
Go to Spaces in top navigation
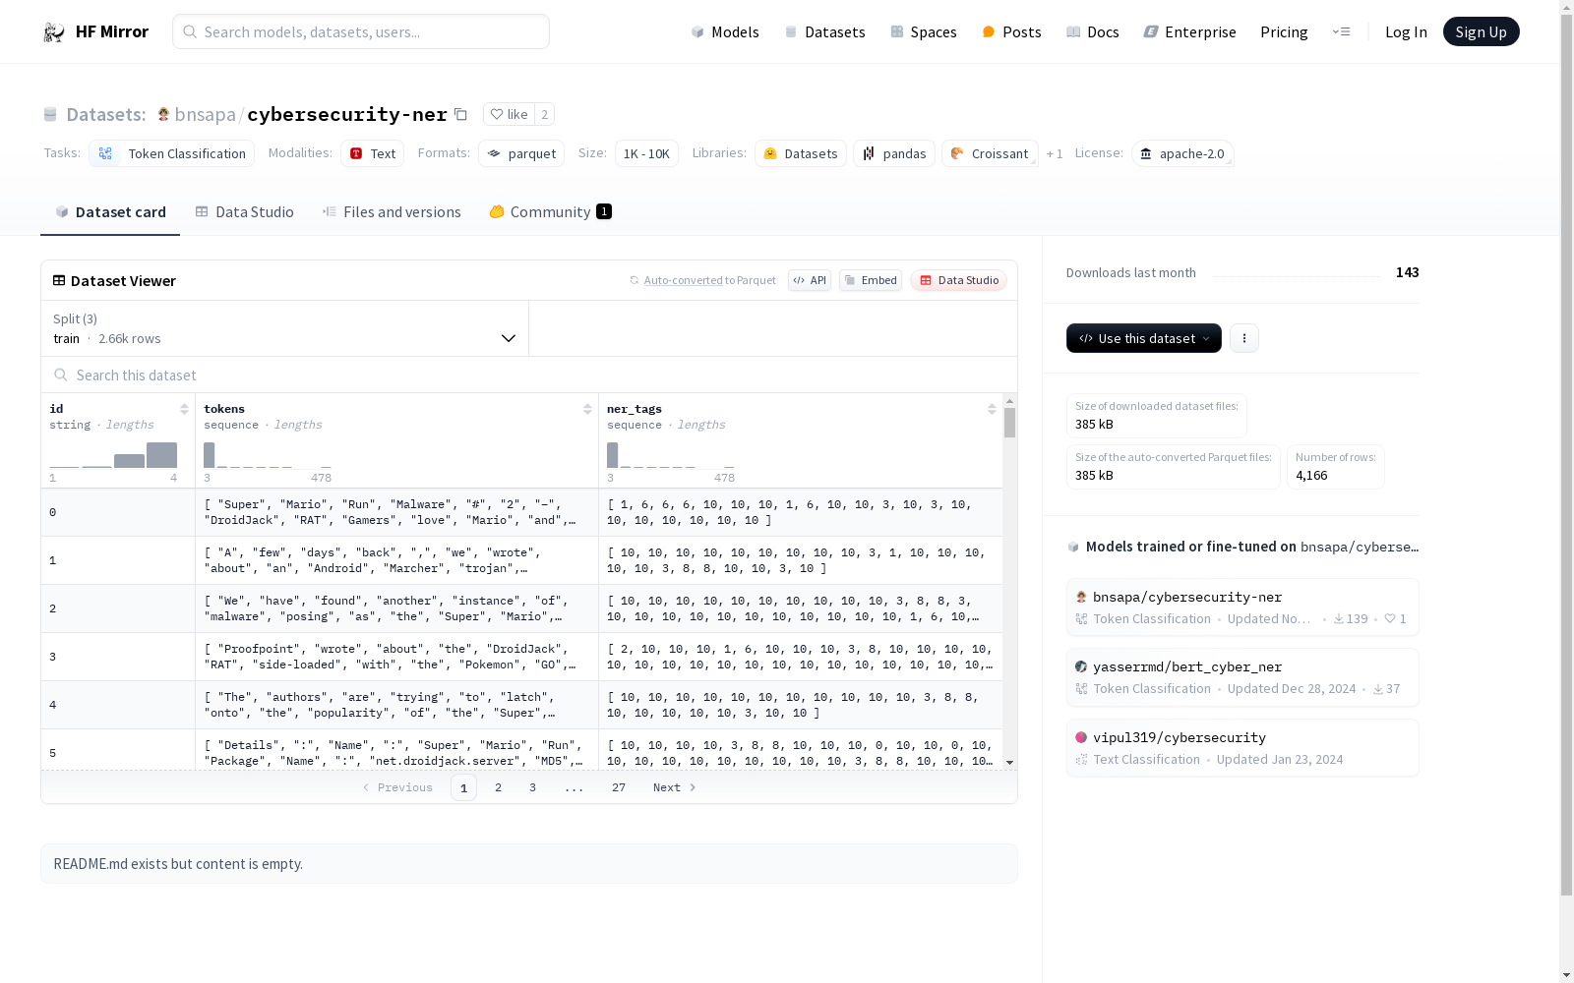point(924,31)
